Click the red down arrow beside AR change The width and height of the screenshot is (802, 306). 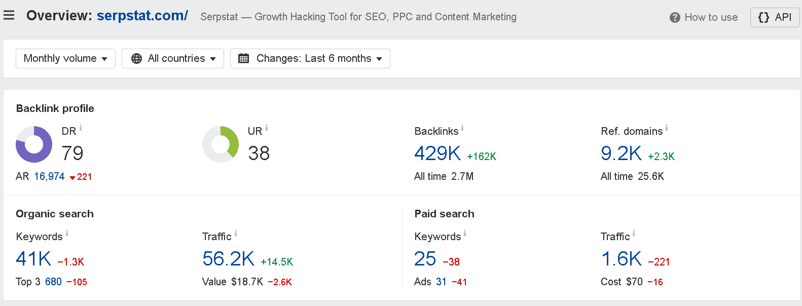tap(72, 177)
